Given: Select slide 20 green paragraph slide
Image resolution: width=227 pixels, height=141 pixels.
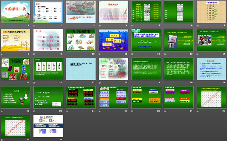Looking at the screenshot, I should coord(179,69).
